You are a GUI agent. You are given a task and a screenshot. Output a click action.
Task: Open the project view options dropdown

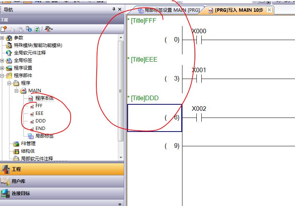pyautogui.click(x=49, y=29)
